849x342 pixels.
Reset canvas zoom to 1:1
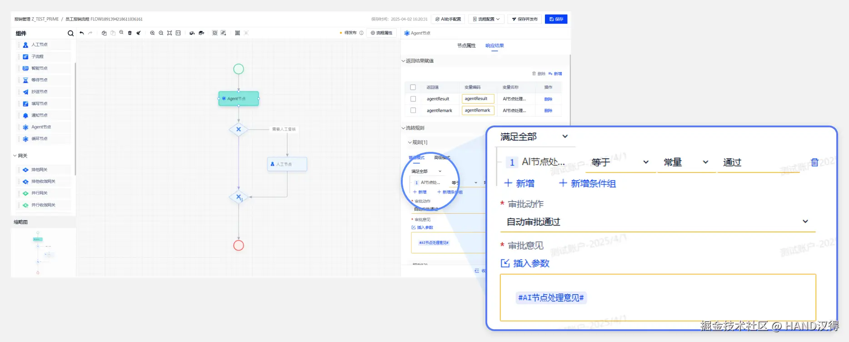(x=178, y=33)
